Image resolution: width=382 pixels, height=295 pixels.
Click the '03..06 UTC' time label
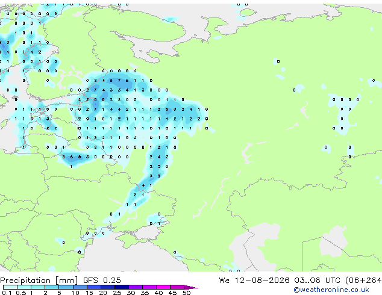point(317,281)
